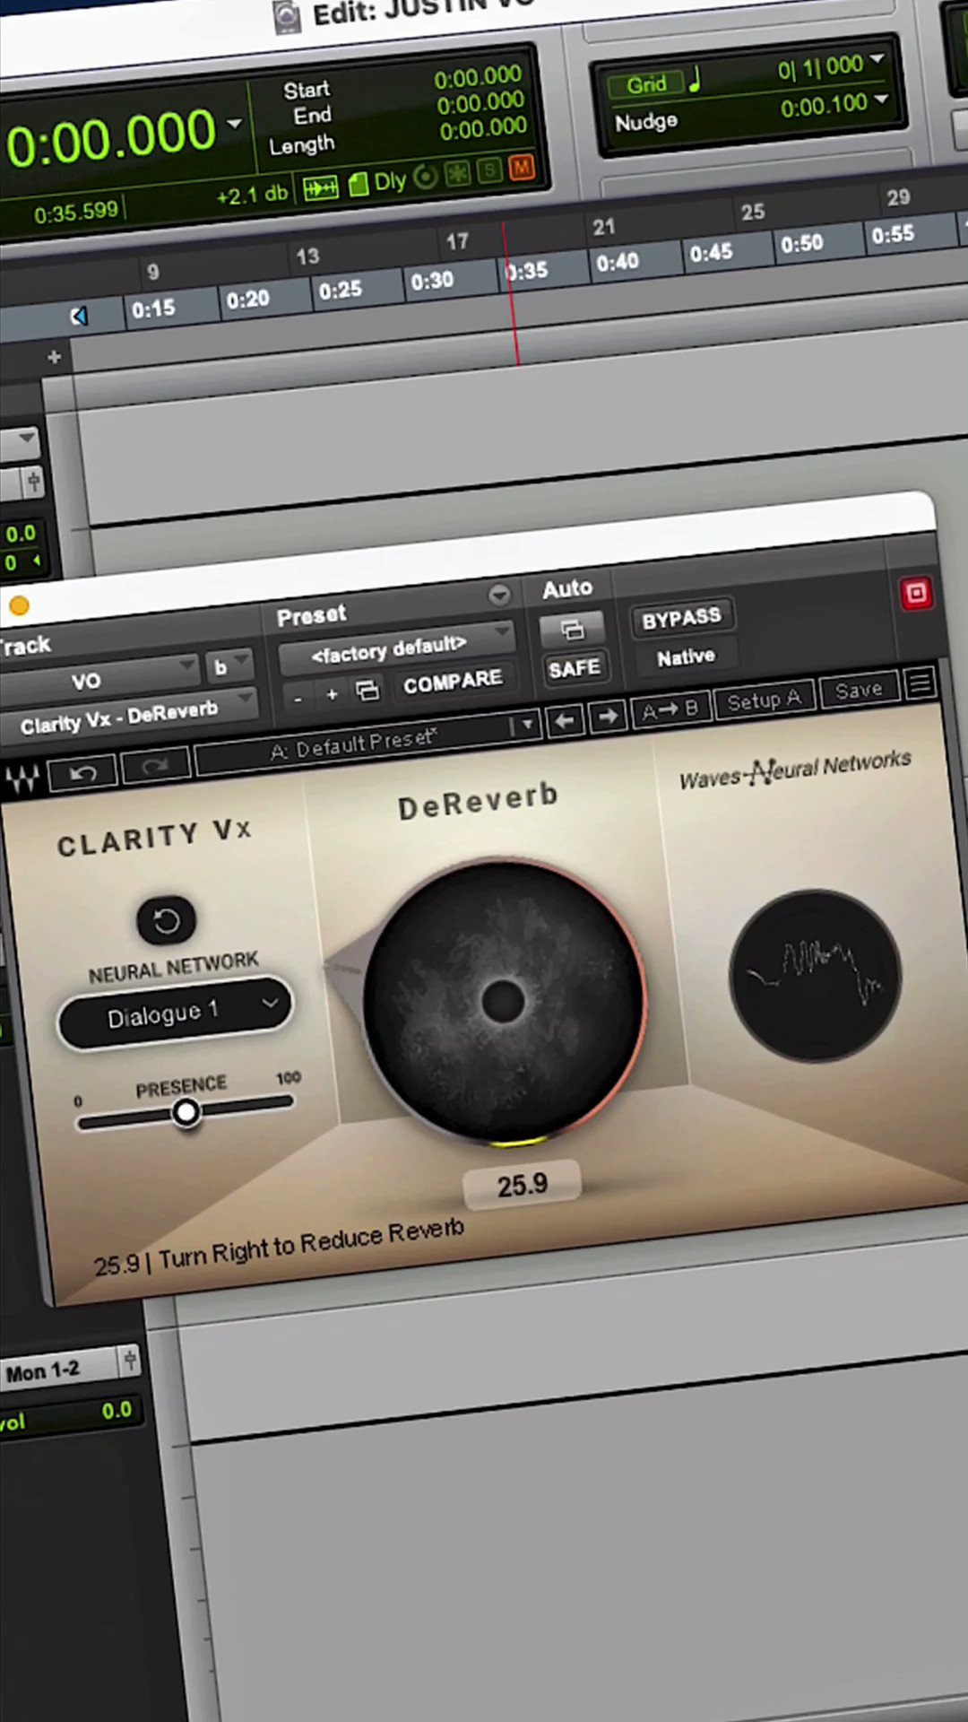Click the blue speaker icon on ruler

click(79, 316)
